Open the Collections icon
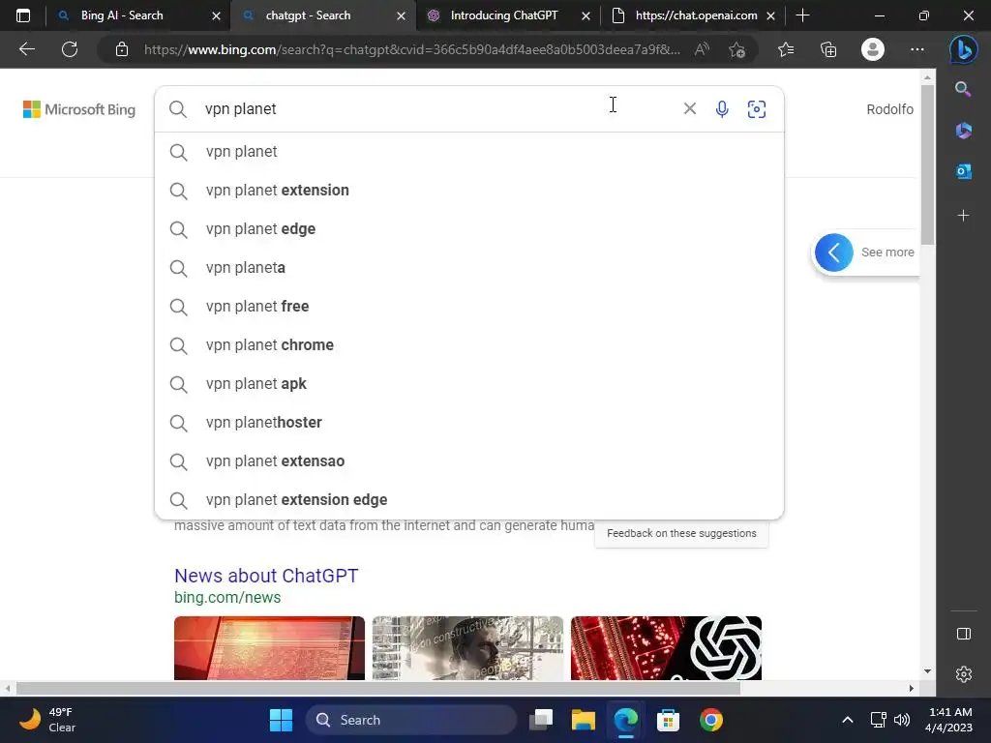991x743 pixels. tap(828, 49)
